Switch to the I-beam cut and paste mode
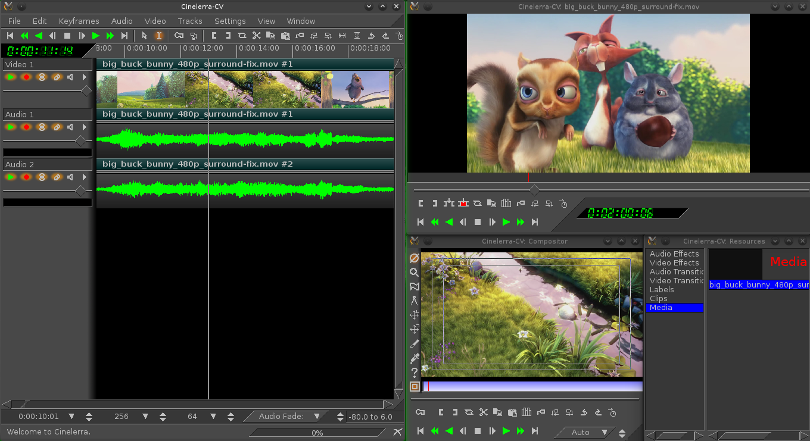This screenshot has height=441, width=810. (158, 36)
